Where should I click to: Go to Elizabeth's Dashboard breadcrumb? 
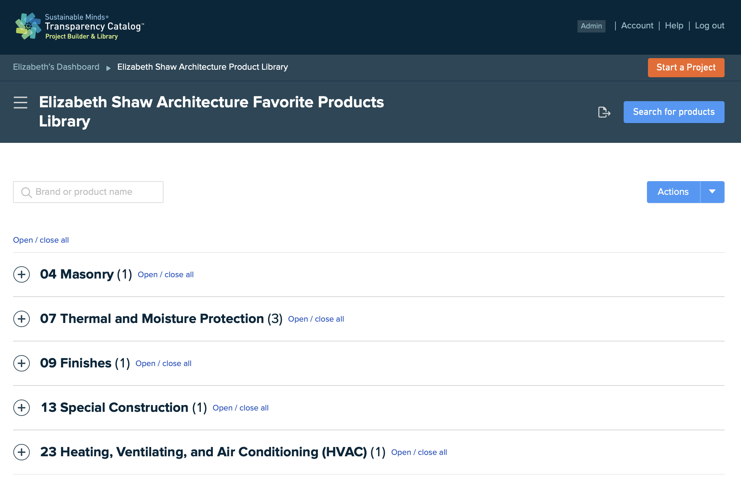(x=56, y=67)
